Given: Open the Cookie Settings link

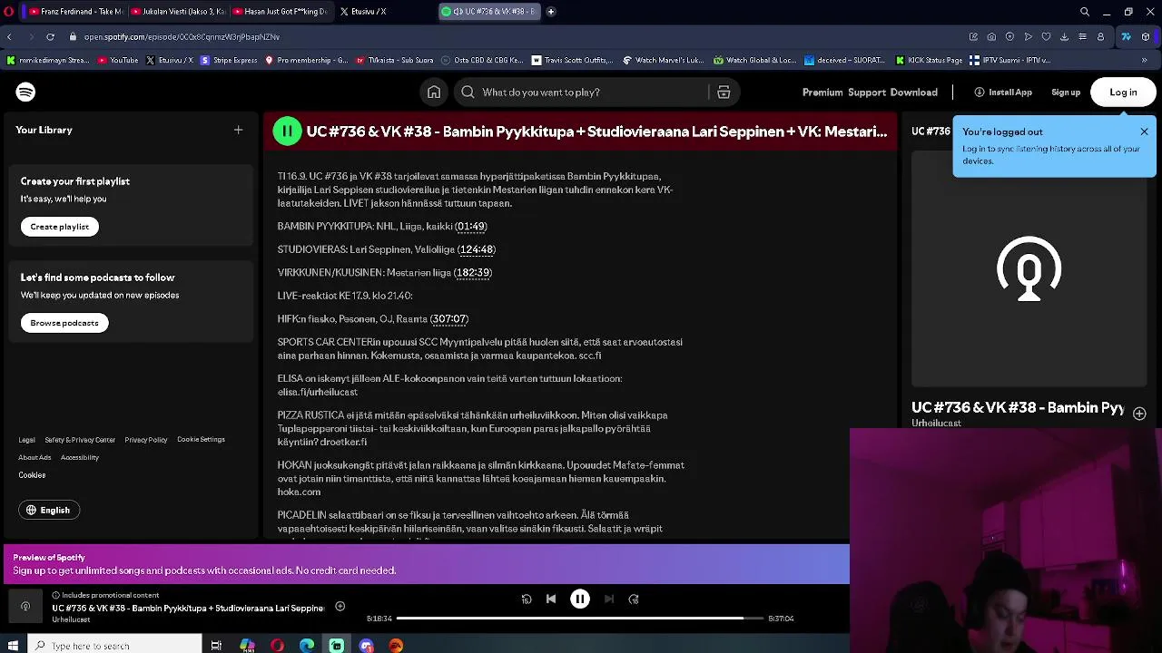Looking at the screenshot, I should click(x=201, y=439).
